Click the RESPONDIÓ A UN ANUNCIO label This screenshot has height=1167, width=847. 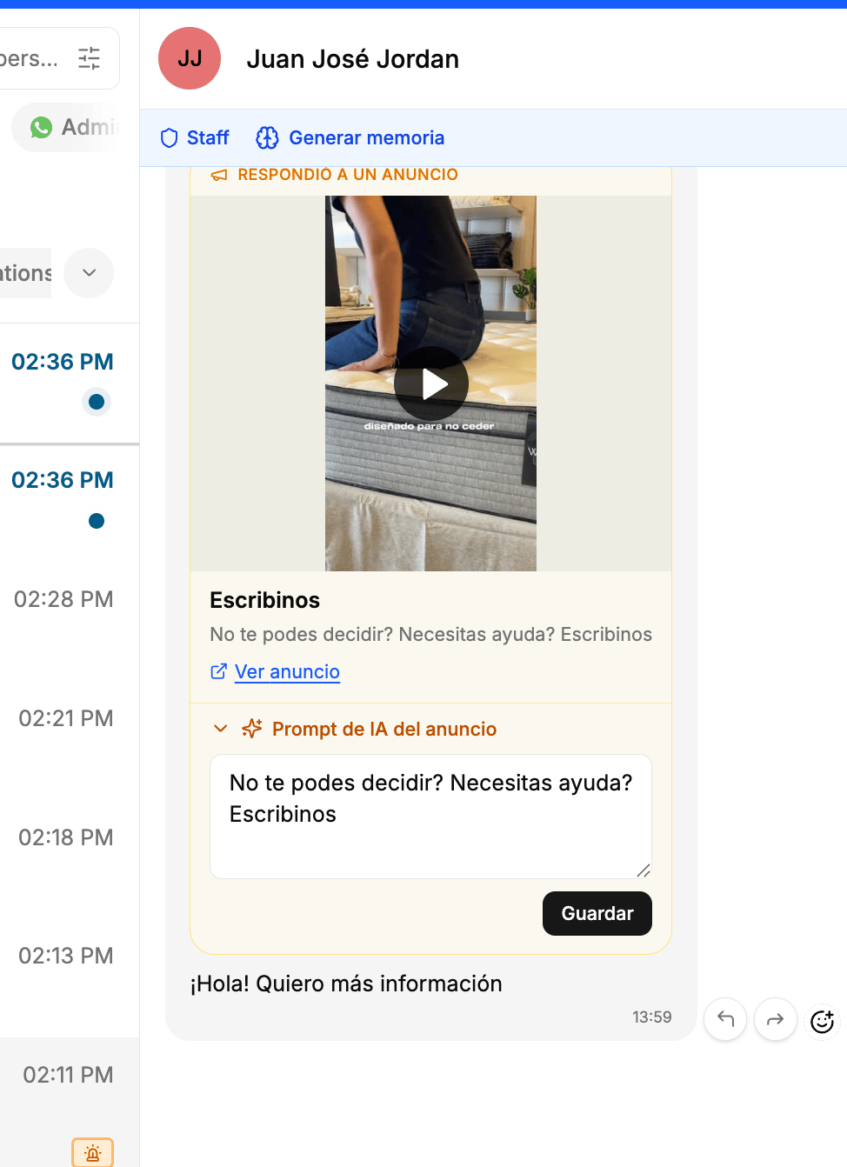pyautogui.click(x=348, y=175)
